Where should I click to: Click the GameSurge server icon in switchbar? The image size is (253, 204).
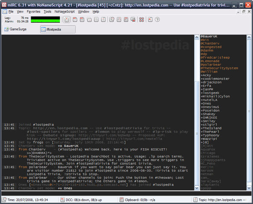[7, 29]
